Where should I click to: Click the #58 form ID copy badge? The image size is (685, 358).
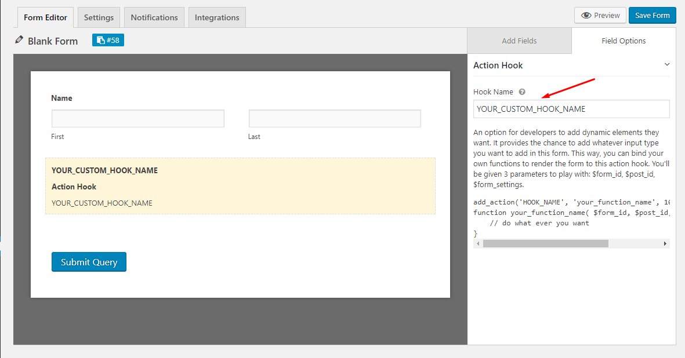point(108,40)
